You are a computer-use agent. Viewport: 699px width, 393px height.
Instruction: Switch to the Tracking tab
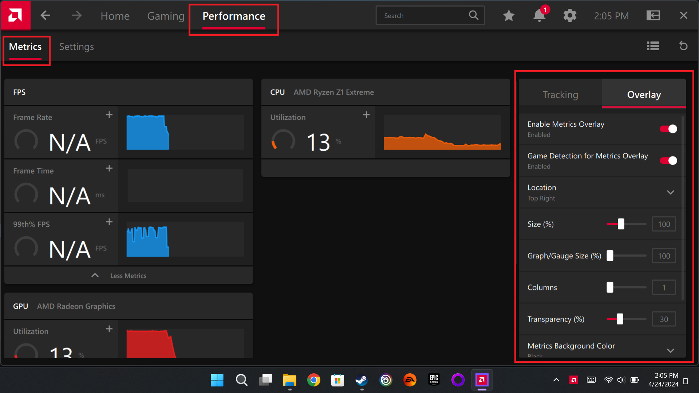[560, 95]
